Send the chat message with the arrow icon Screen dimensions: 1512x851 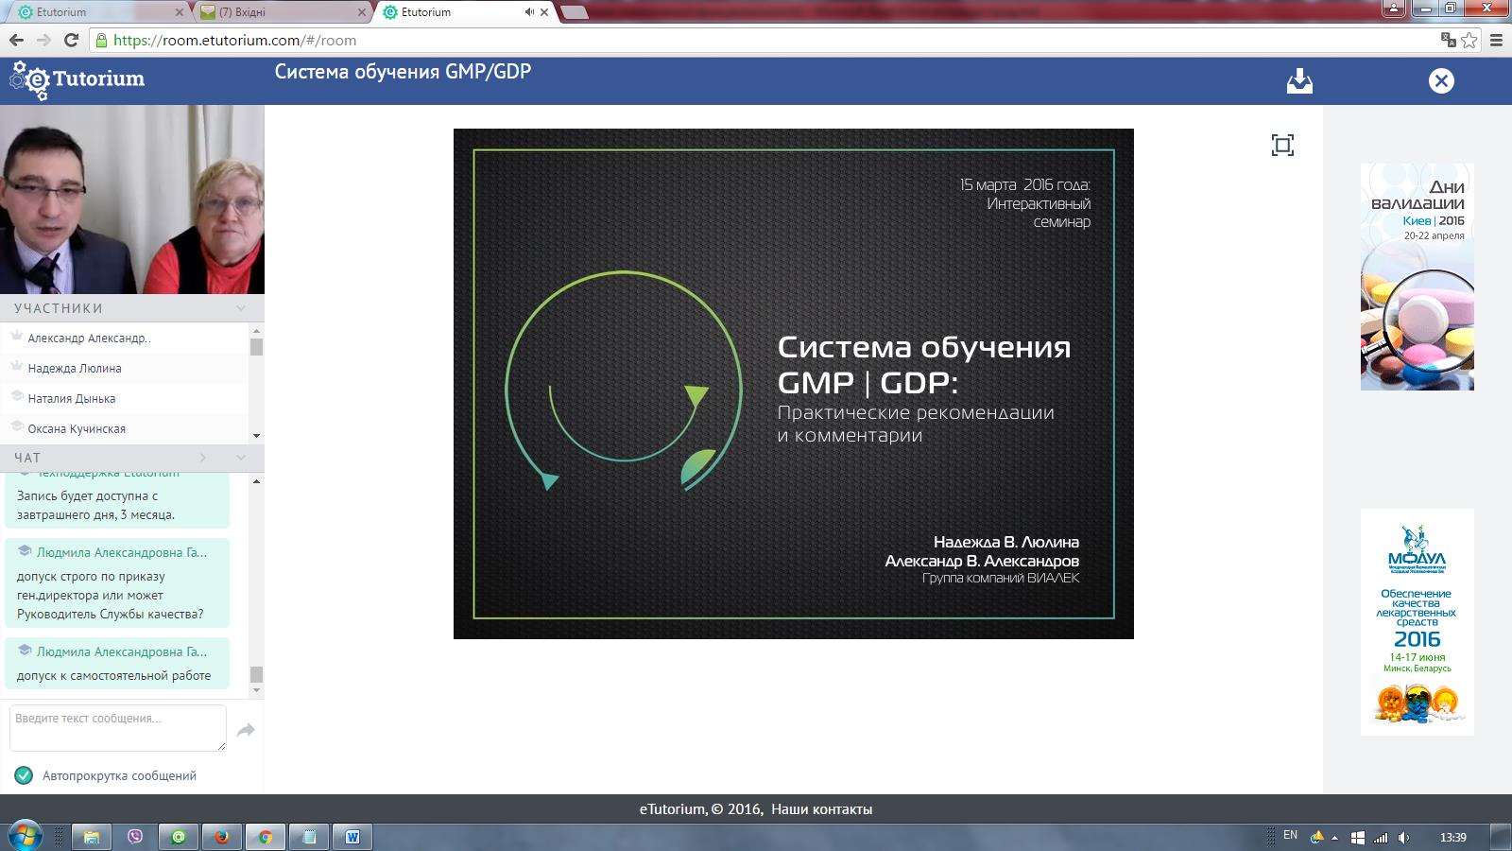pyautogui.click(x=246, y=729)
